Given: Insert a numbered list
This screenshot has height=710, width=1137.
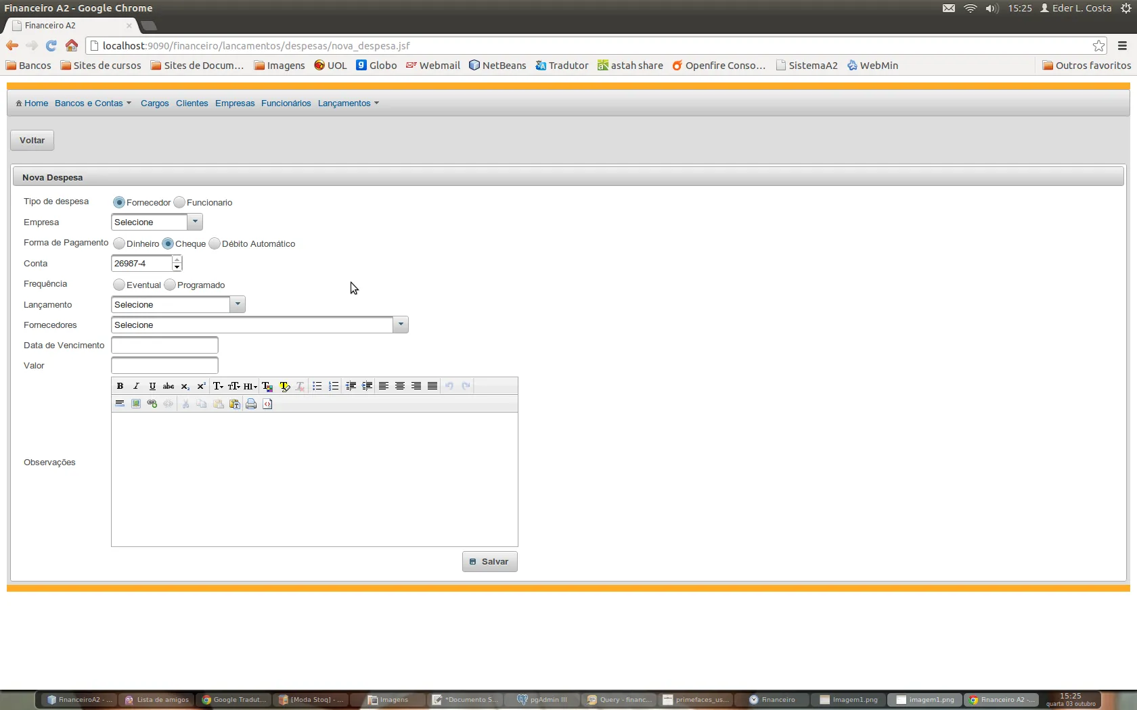Looking at the screenshot, I should tap(334, 386).
